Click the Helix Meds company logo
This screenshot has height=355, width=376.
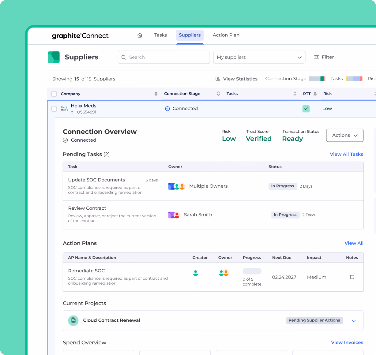(x=64, y=109)
